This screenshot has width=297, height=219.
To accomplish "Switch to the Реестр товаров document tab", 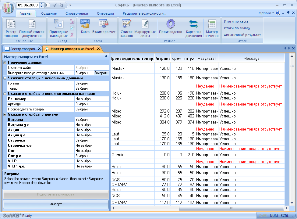I will click(x=22, y=49).
